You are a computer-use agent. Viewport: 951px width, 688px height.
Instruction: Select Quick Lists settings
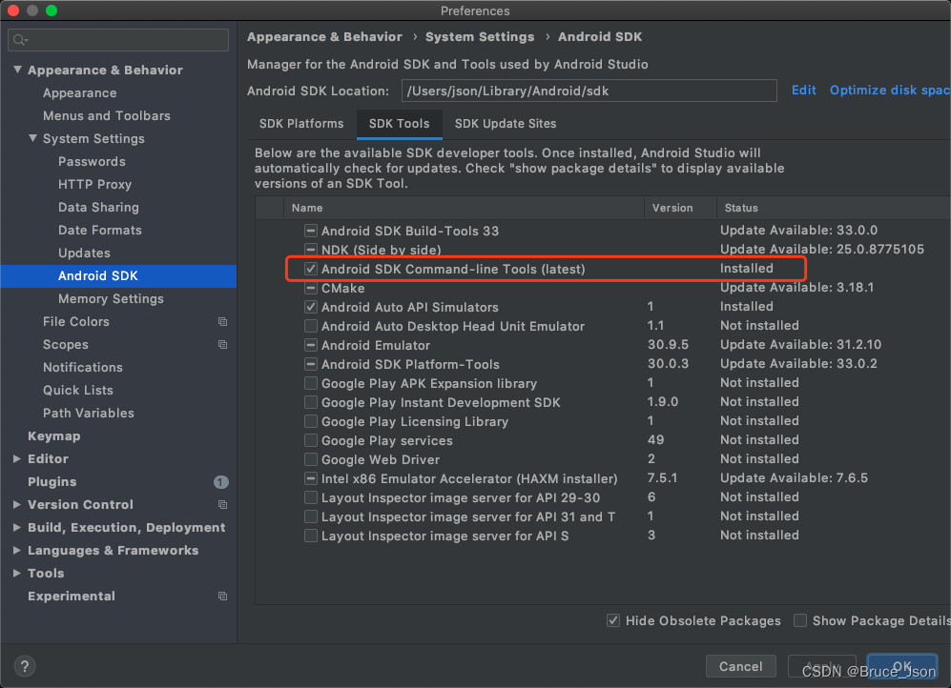click(x=77, y=390)
